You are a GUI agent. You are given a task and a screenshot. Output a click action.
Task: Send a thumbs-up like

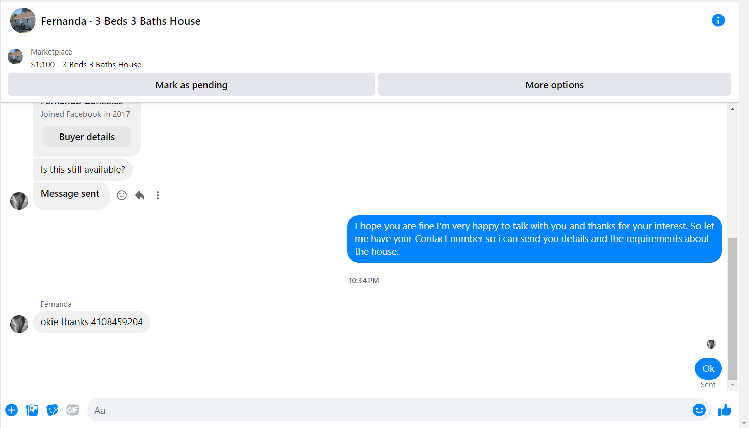[x=725, y=410]
